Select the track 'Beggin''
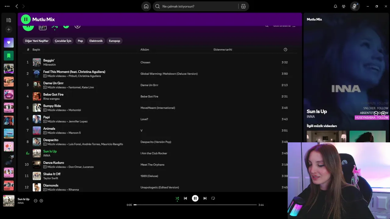390x219 pixels. click(x=49, y=61)
